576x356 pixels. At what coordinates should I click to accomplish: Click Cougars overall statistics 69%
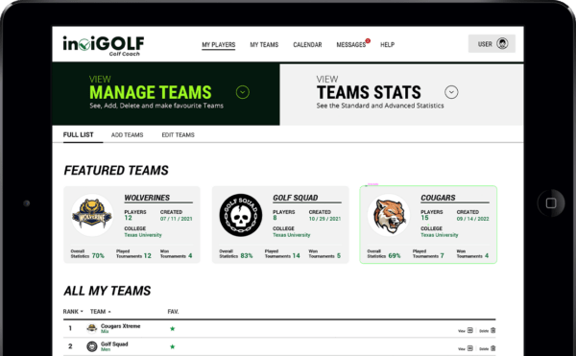coord(395,256)
